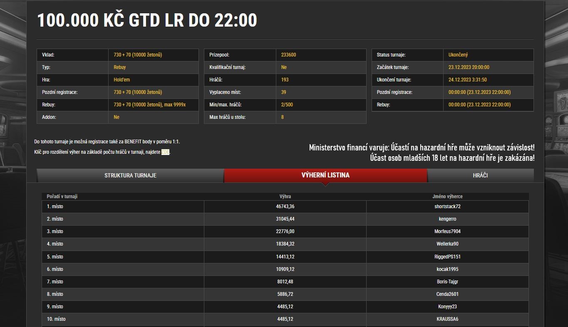Click the tournament title heading
This screenshot has width=568, height=327.
(147, 20)
